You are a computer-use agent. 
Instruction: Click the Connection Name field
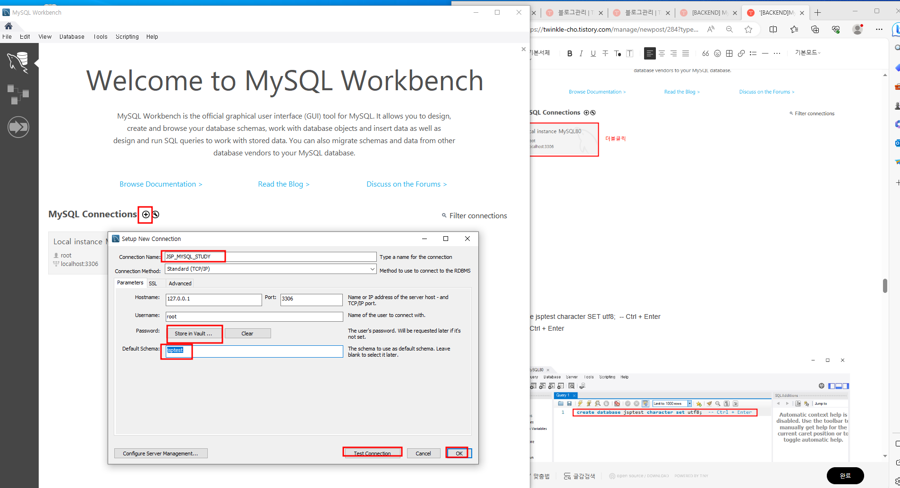(x=271, y=257)
